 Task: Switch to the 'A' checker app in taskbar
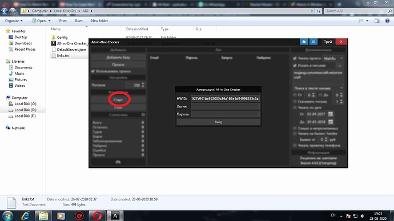115,216
